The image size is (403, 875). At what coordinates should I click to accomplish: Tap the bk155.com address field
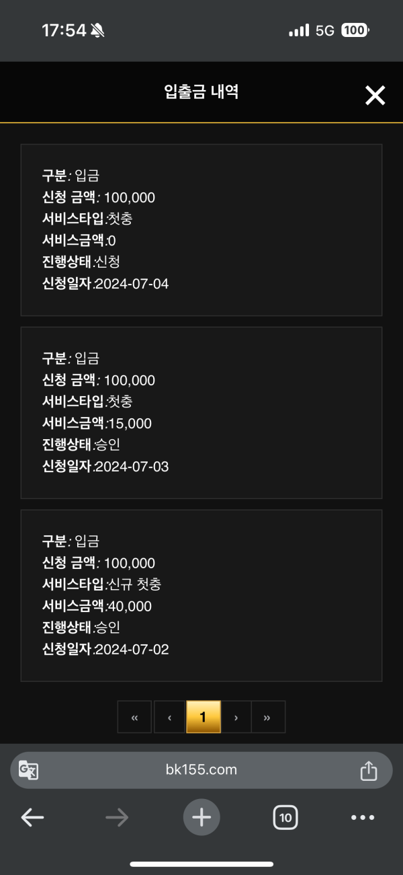[x=201, y=770]
